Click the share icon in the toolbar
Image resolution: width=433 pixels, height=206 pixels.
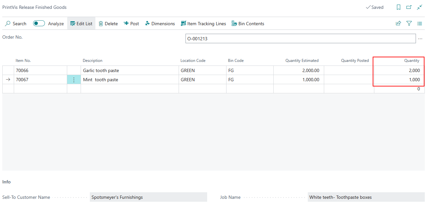point(399,24)
